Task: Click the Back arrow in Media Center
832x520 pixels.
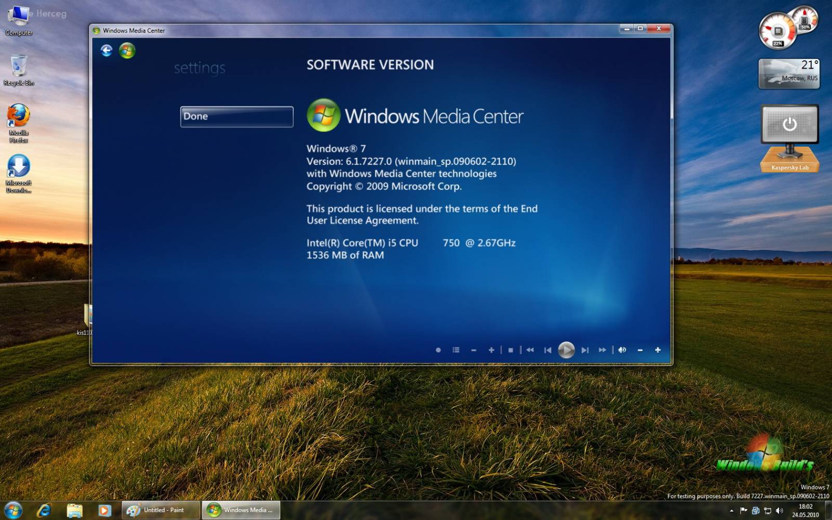Action: 107,50
